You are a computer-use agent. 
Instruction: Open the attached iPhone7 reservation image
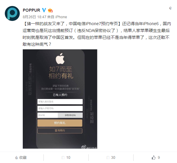pyautogui.click(x=60, y=99)
